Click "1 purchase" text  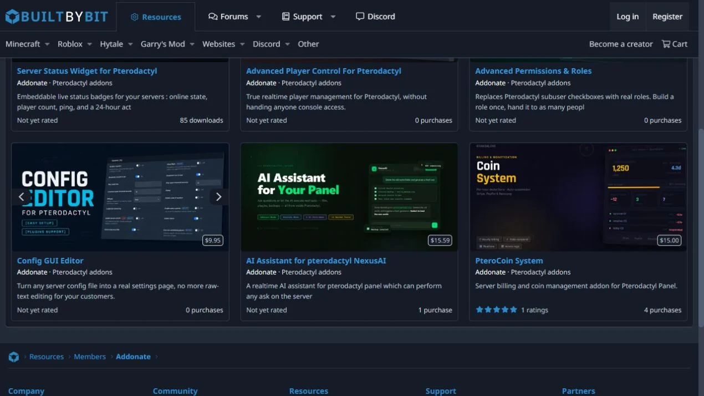(435, 310)
